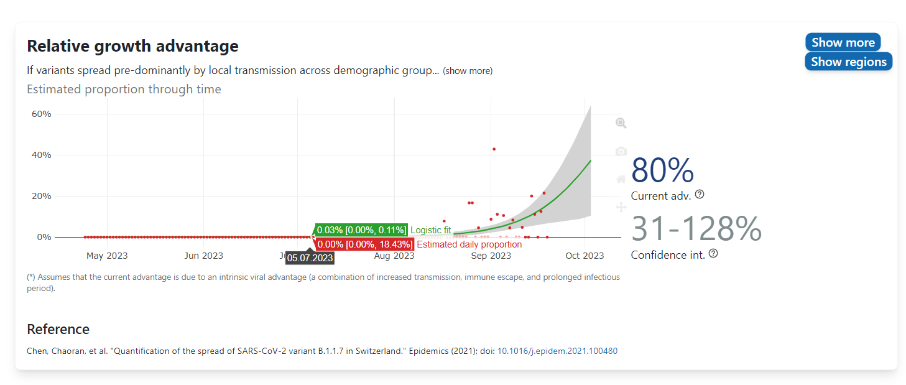This screenshot has width=906, height=385.
Task: Click the Oct 2023 axis label
Action: 585,256
